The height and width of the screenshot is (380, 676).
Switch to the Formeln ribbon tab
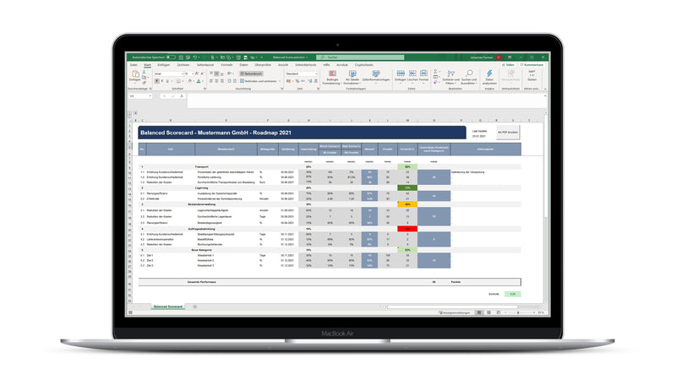(226, 65)
